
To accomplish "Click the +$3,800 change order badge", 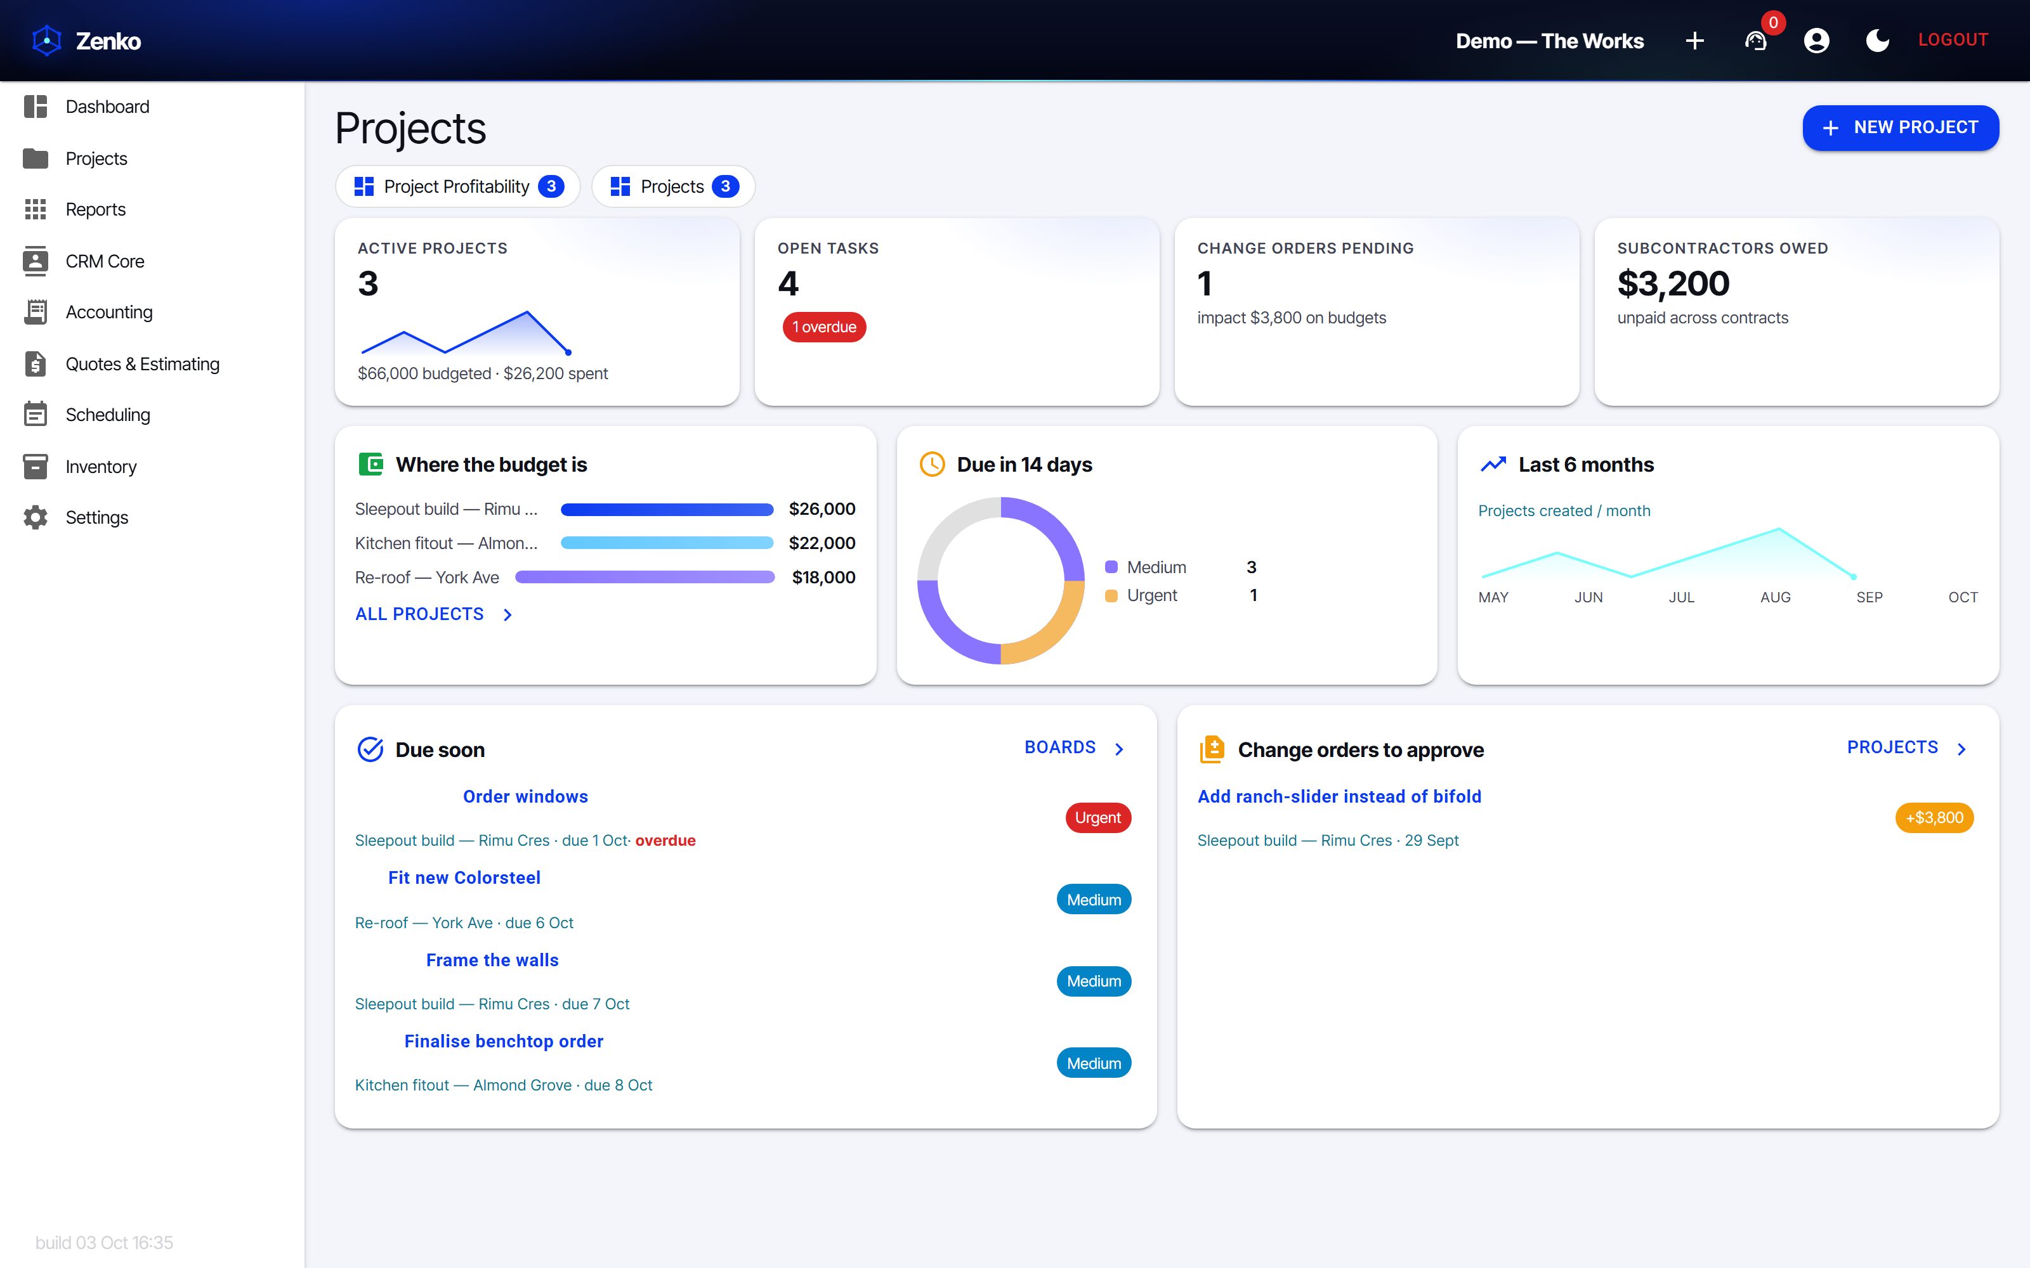I will 1934,818.
